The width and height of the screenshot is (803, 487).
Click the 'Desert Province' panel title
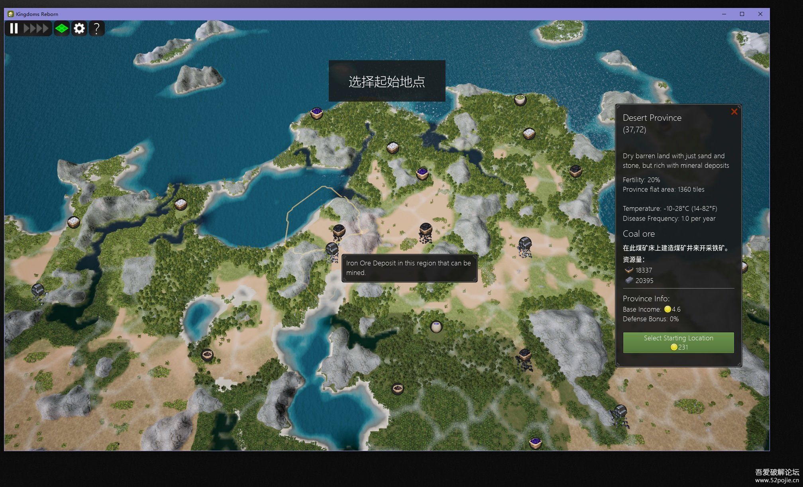(652, 118)
